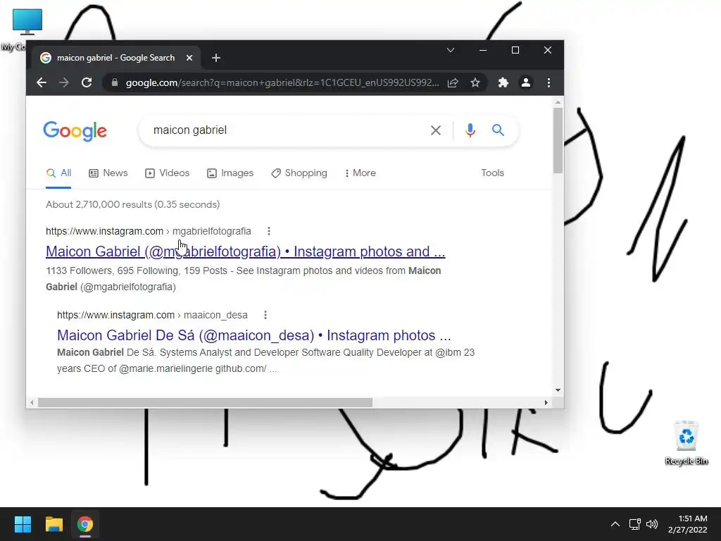
Task: Open the Windows Start menu
Action: click(x=23, y=524)
